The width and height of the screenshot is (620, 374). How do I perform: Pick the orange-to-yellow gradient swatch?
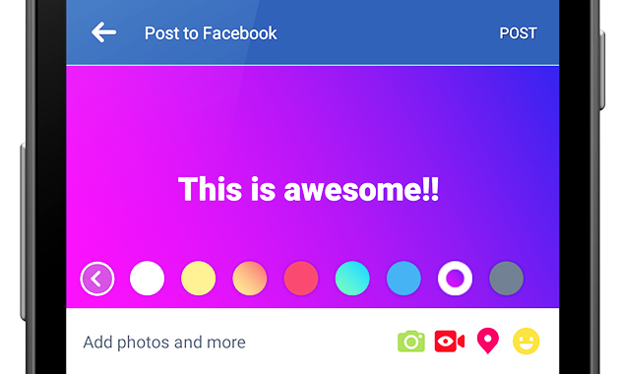[x=250, y=279]
